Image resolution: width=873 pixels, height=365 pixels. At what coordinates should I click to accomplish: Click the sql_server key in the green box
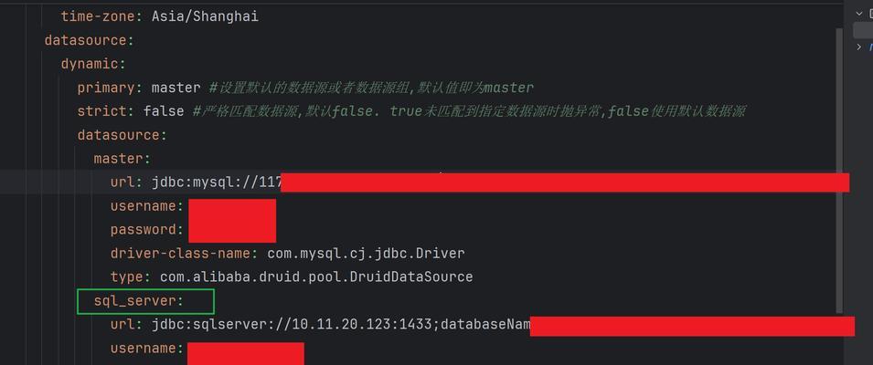tap(138, 301)
